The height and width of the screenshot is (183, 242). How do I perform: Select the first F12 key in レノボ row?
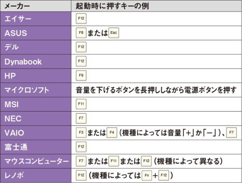tap(81, 175)
